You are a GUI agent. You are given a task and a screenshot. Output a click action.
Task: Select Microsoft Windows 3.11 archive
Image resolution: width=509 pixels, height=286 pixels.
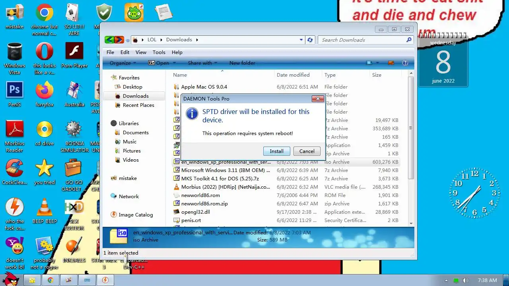(x=225, y=170)
